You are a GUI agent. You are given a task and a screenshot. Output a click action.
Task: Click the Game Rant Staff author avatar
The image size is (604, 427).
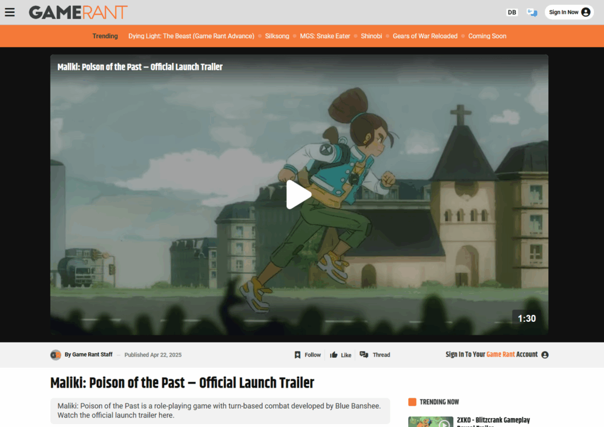click(x=56, y=355)
